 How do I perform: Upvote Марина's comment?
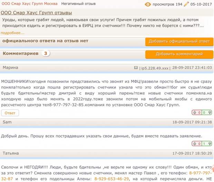point(210,113)
